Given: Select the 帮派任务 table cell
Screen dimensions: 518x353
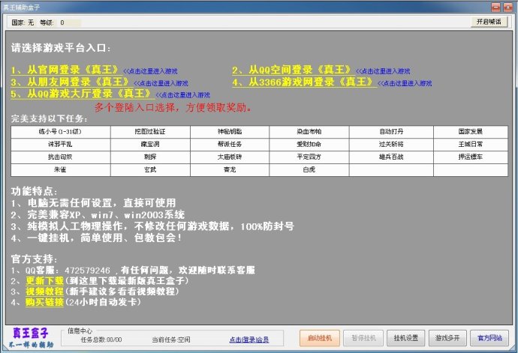Looking at the screenshot, I should 230,145.
